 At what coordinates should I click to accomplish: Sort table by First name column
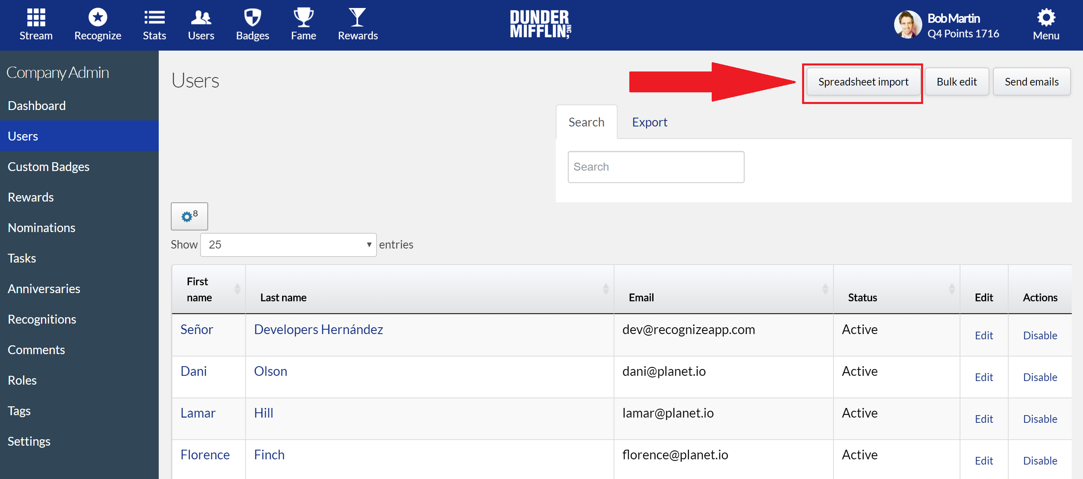[209, 289]
